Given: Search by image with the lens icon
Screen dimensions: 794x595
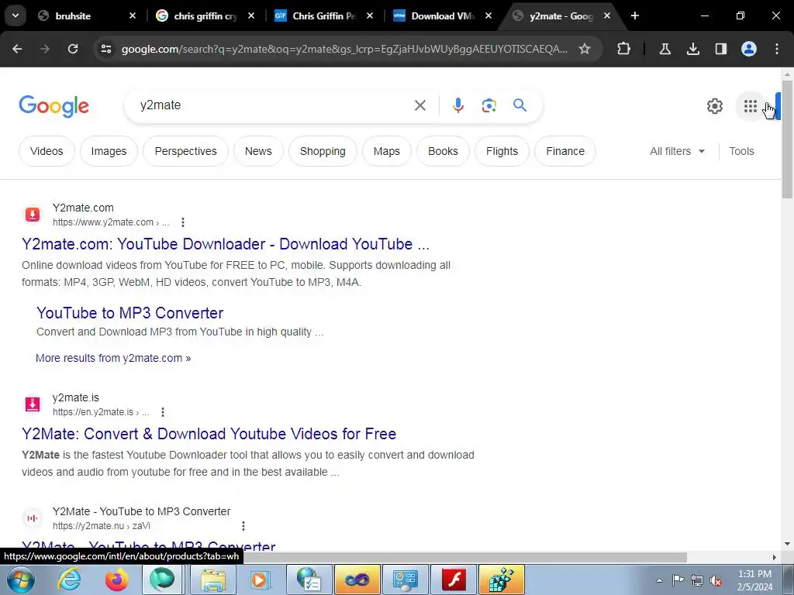Looking at the screenshot, I should [488, 105].
